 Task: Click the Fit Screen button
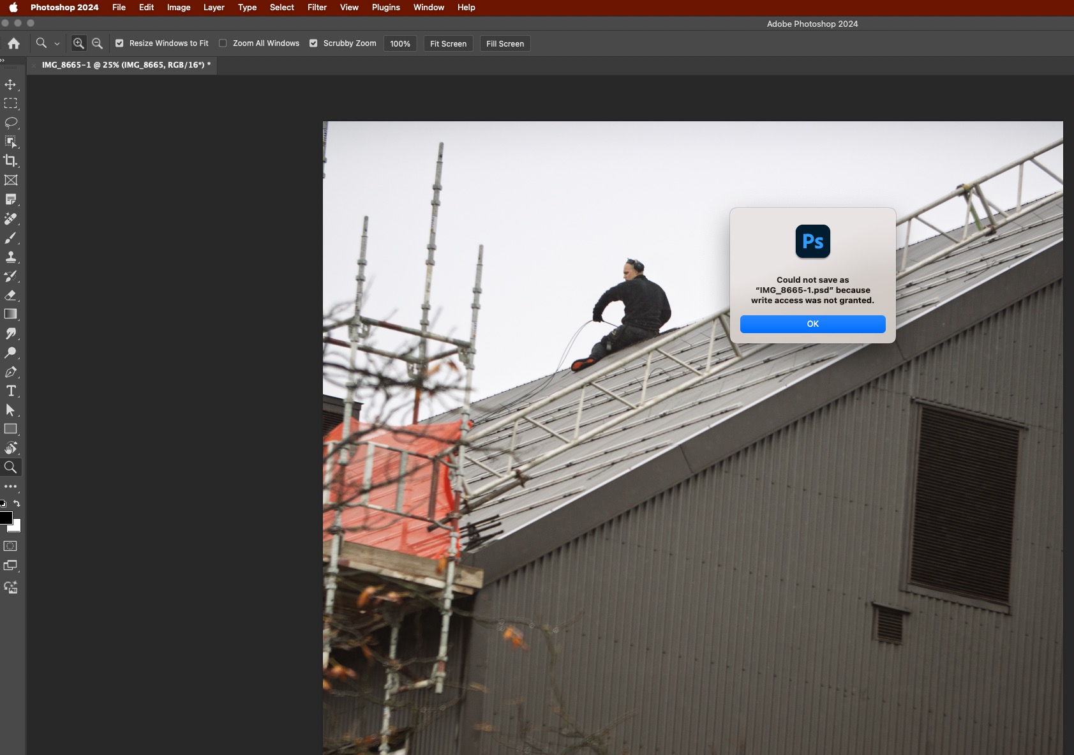[447, 43]
